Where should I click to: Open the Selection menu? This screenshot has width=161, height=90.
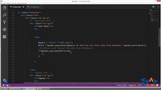9,3
